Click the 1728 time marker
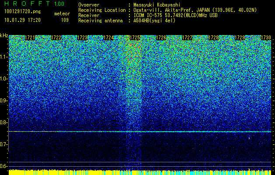Viewport: 275px width, 175px height. (x=213, y=38)
